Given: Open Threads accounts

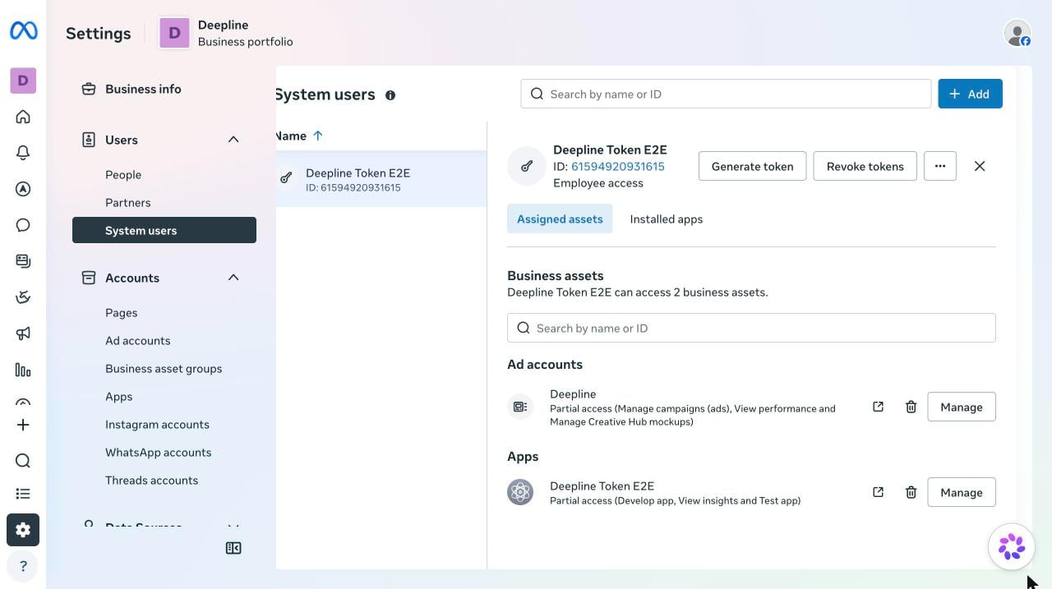Looking at the screenshot, I should pyautogui.click(x=152, y=481).
